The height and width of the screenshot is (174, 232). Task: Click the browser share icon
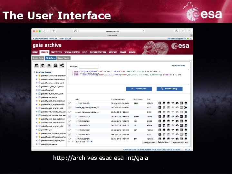pos(183,31)
